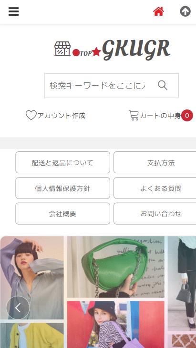Click the GKUGR logo text
The image size is (196, 348).
coord(136,50)
